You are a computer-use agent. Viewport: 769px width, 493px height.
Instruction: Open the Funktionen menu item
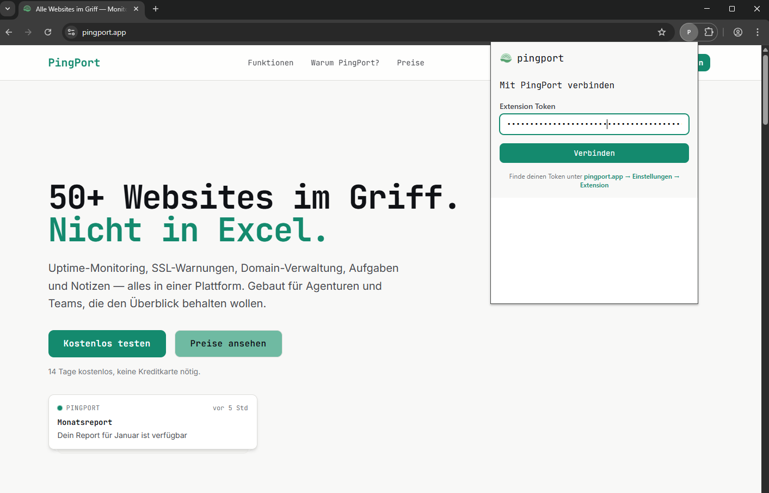click(x=270, y=63)
